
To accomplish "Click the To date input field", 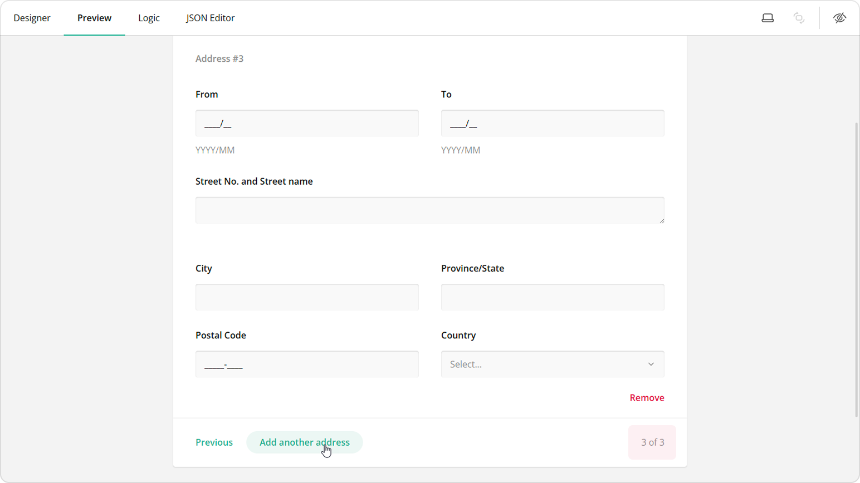I will click(x=552, y=123).
